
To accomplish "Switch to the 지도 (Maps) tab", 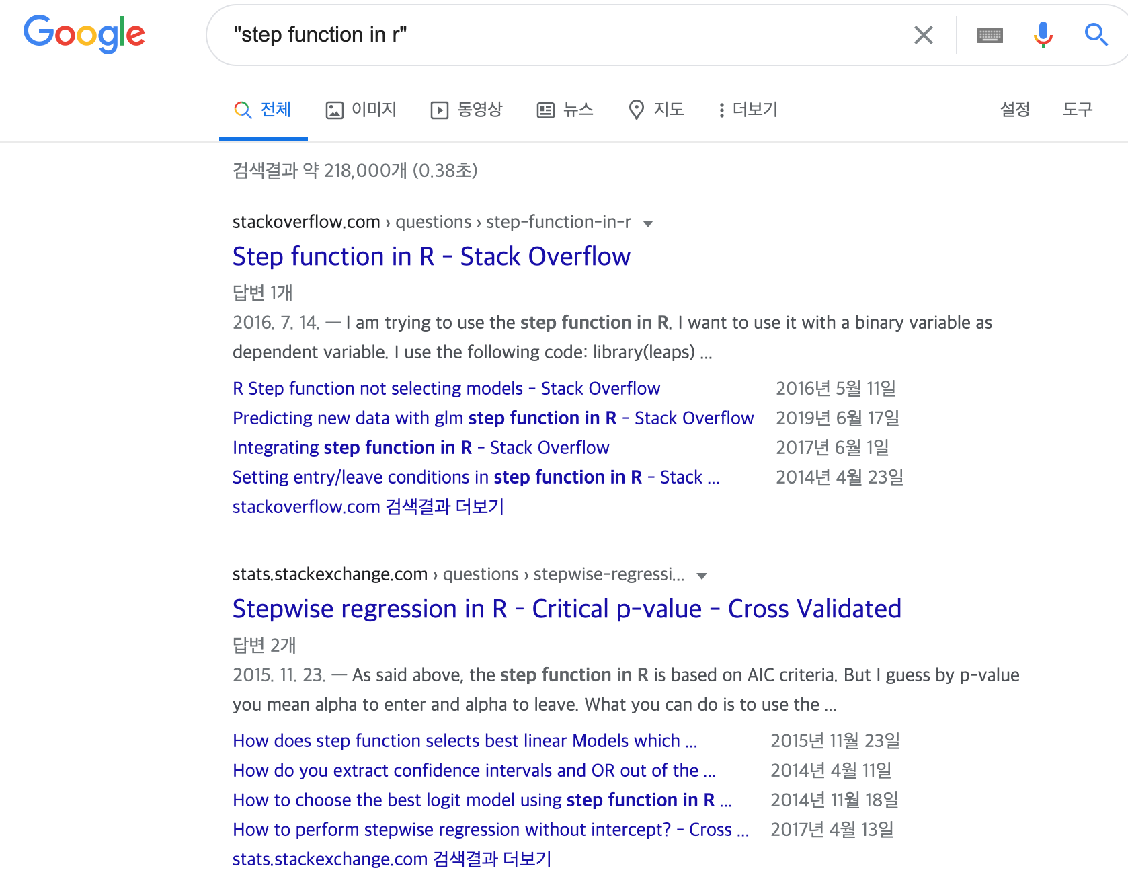I will (656, 110).
